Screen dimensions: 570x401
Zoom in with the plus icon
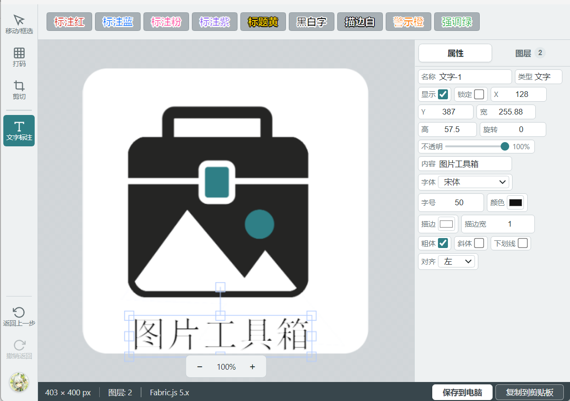point(252,367)
